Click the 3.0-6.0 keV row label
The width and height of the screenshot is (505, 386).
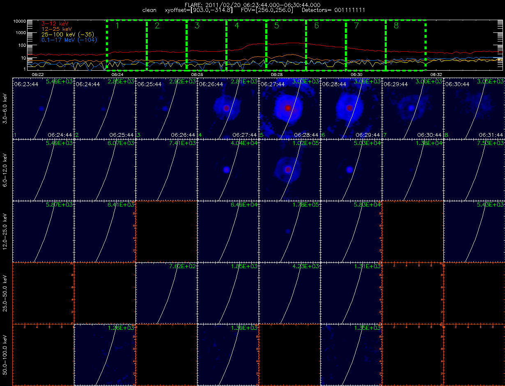[5, 108]
